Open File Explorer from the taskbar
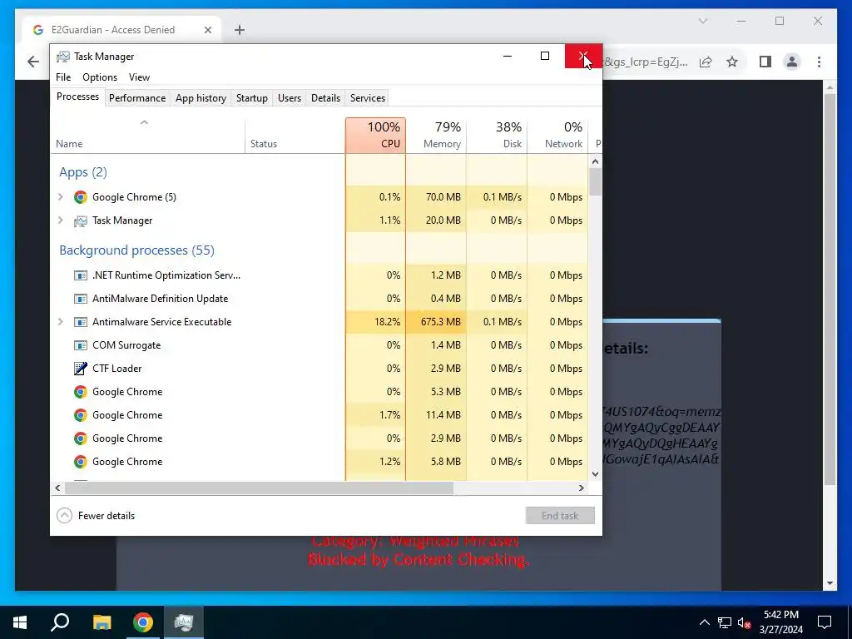 (102, 622)
